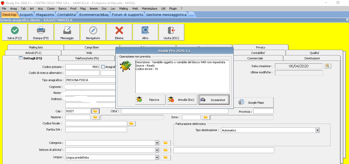Image resolution: width=349 pixels, height=164 pixels.
Task: Click the folder icon next to Settore di attivita'
Action: point(166,150)
